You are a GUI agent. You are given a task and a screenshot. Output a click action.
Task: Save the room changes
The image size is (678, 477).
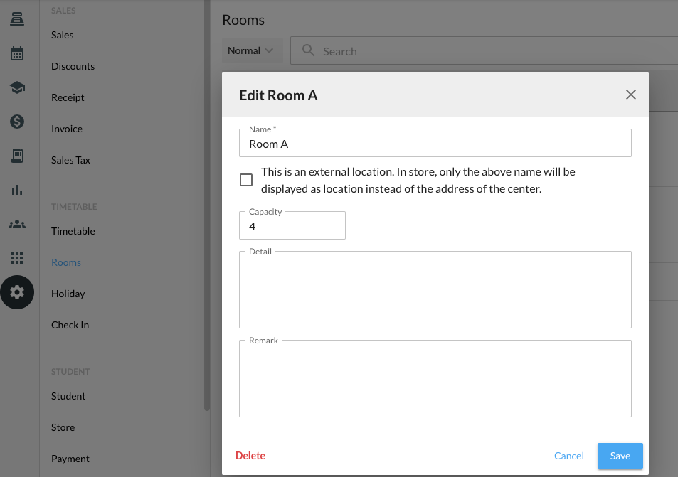(x=620, y=456)
